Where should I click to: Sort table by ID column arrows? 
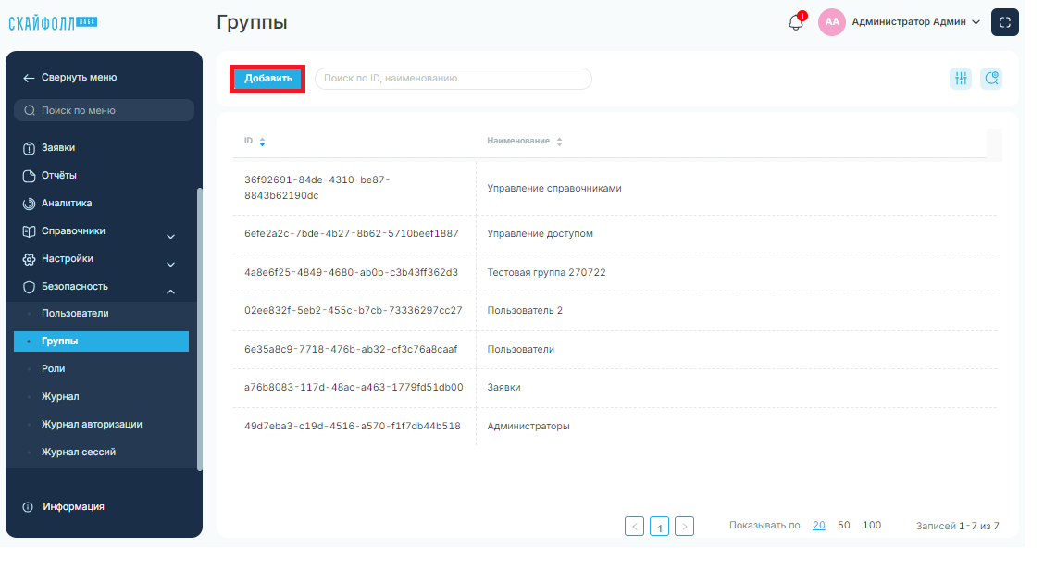(x=262, y=142)
